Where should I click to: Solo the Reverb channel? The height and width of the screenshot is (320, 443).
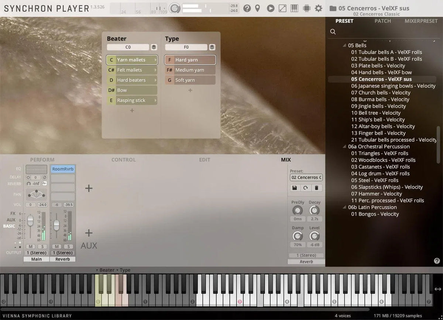click(x=69, y=246)
